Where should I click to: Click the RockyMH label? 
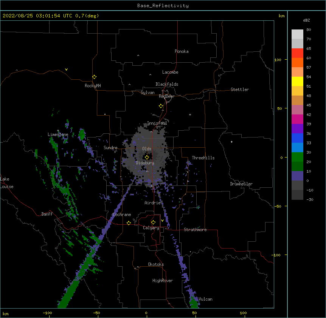93,85
